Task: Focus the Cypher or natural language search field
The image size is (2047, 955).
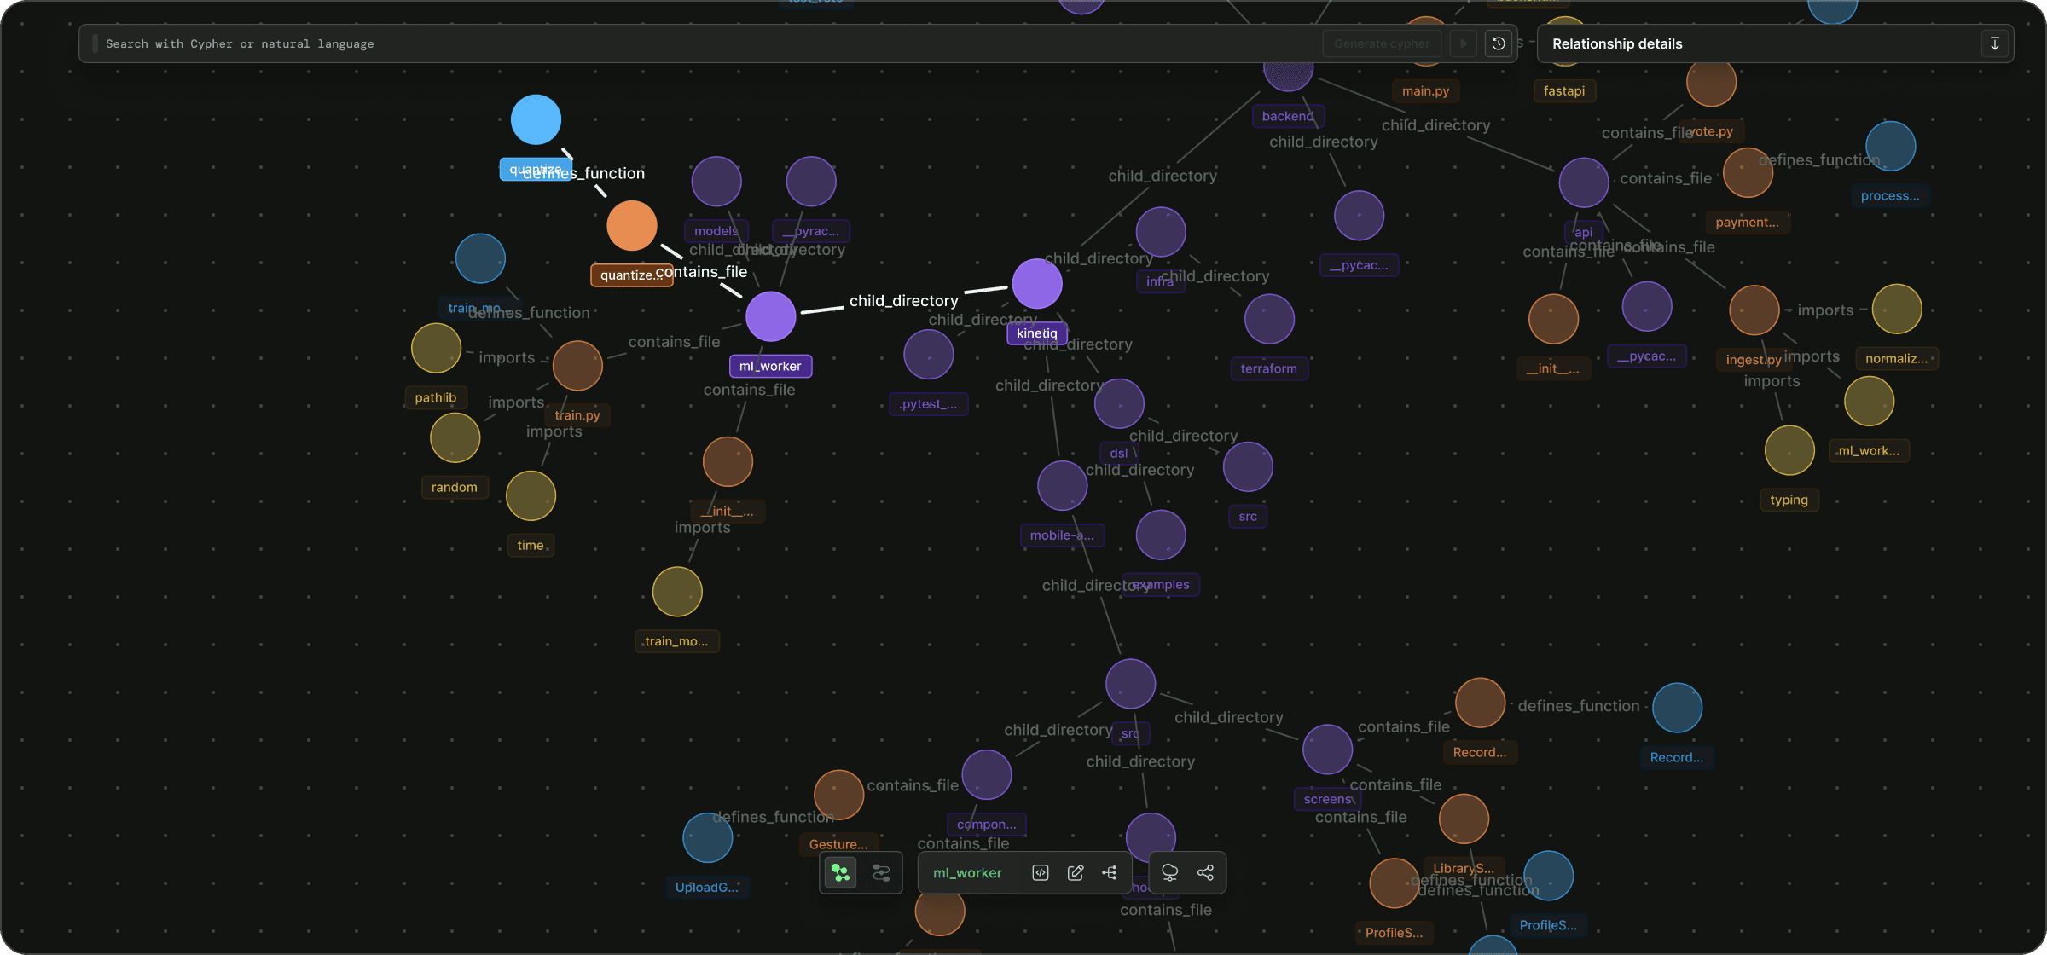Action: (x=682, y=43)
